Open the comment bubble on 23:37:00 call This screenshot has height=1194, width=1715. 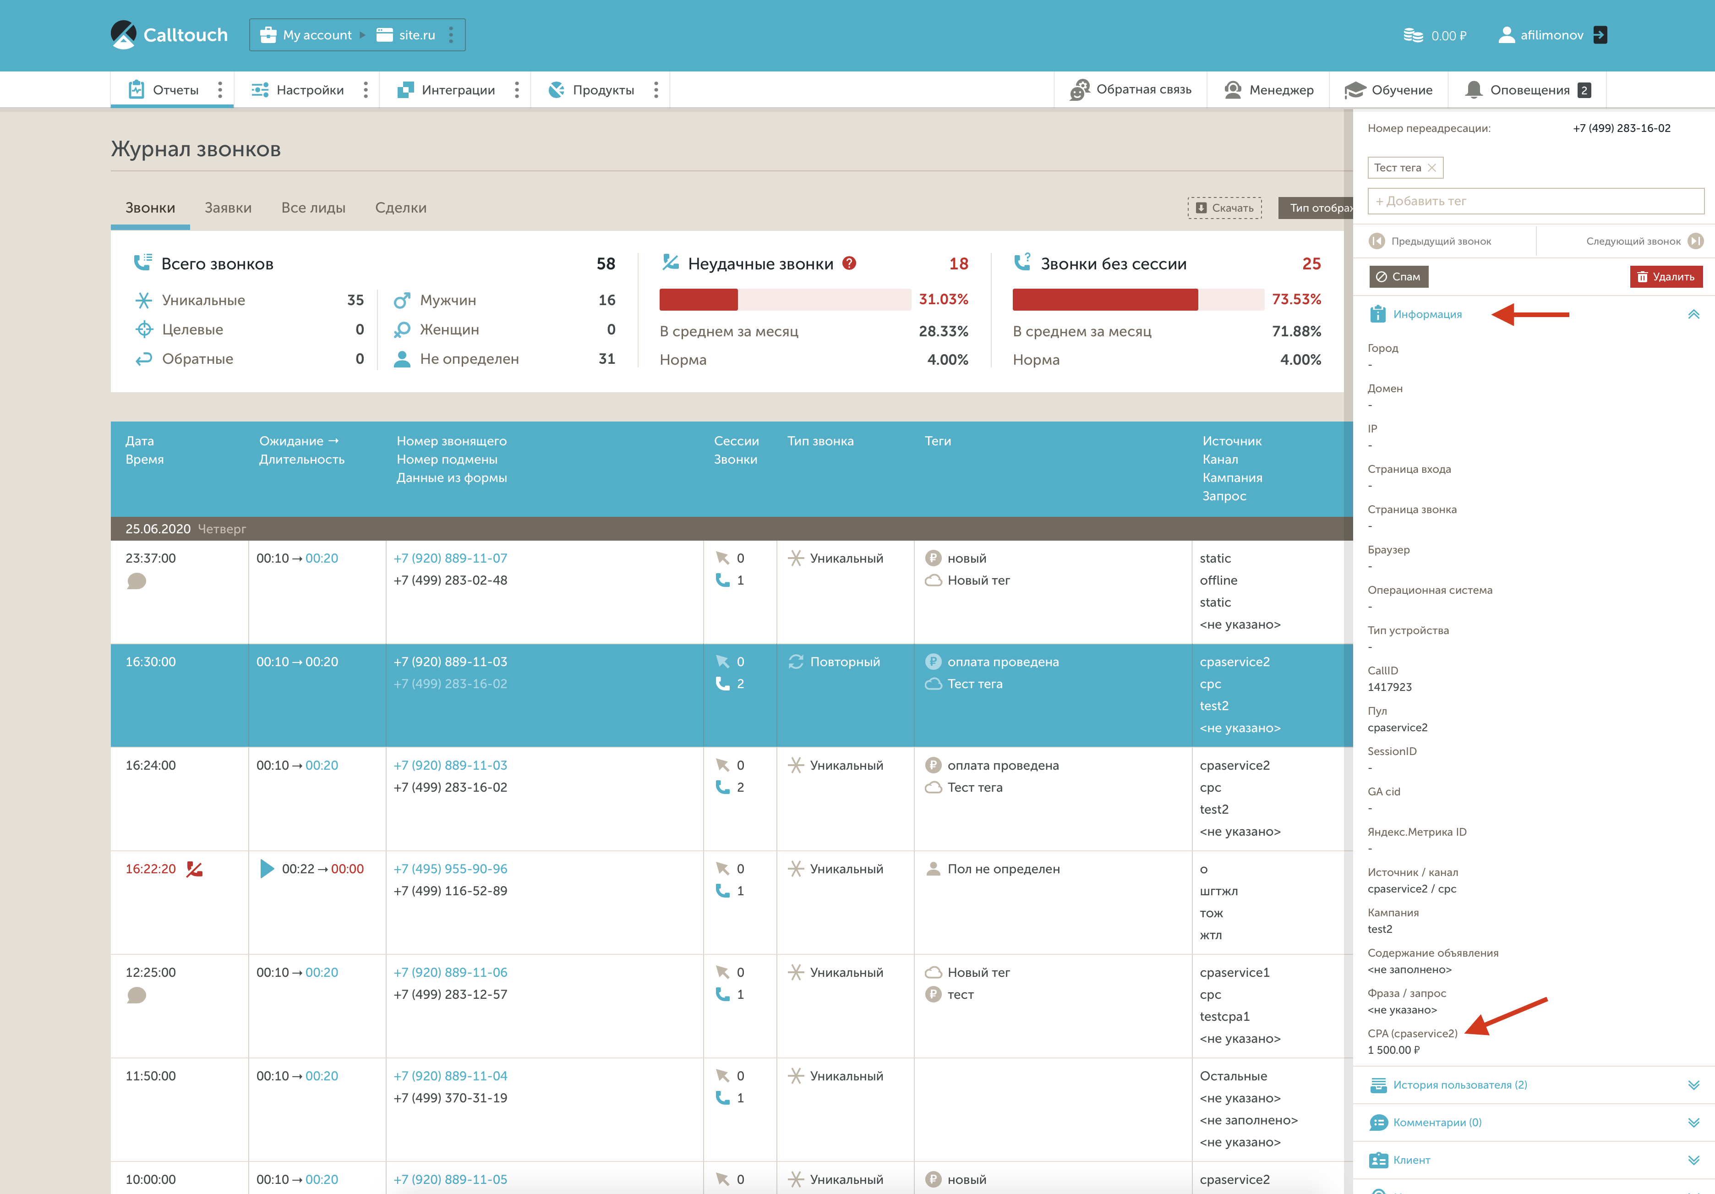coord(137,581)
